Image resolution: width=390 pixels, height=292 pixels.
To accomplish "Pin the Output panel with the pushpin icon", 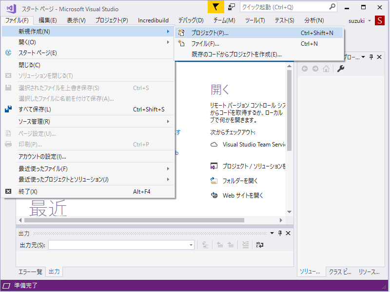I will [x=280, y=234].
